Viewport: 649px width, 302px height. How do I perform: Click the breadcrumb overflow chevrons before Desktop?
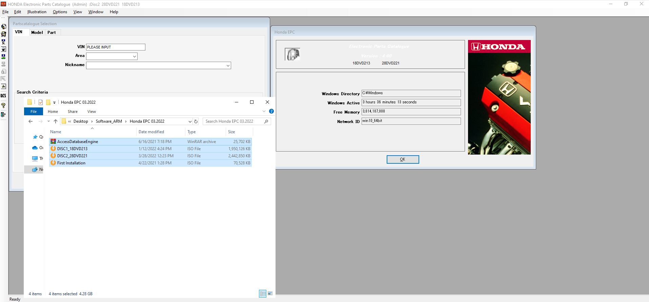[x=69, y=121]
